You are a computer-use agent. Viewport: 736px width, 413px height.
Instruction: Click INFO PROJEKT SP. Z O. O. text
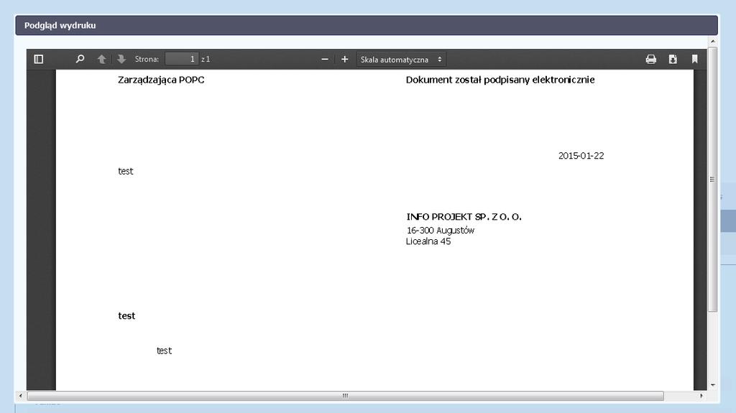point(464,217)
